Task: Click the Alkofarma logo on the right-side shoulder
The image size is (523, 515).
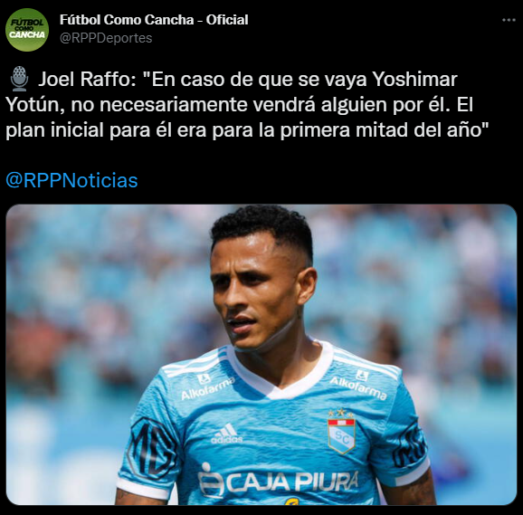Action: pos(359,385)
